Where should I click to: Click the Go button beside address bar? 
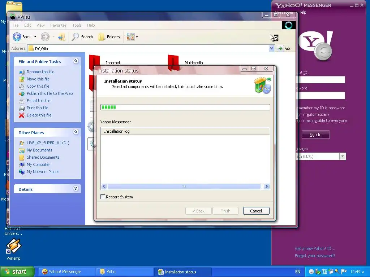tap(284, 48)
